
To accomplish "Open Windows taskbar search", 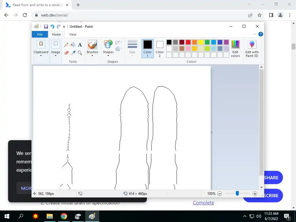I will point(21,216).
